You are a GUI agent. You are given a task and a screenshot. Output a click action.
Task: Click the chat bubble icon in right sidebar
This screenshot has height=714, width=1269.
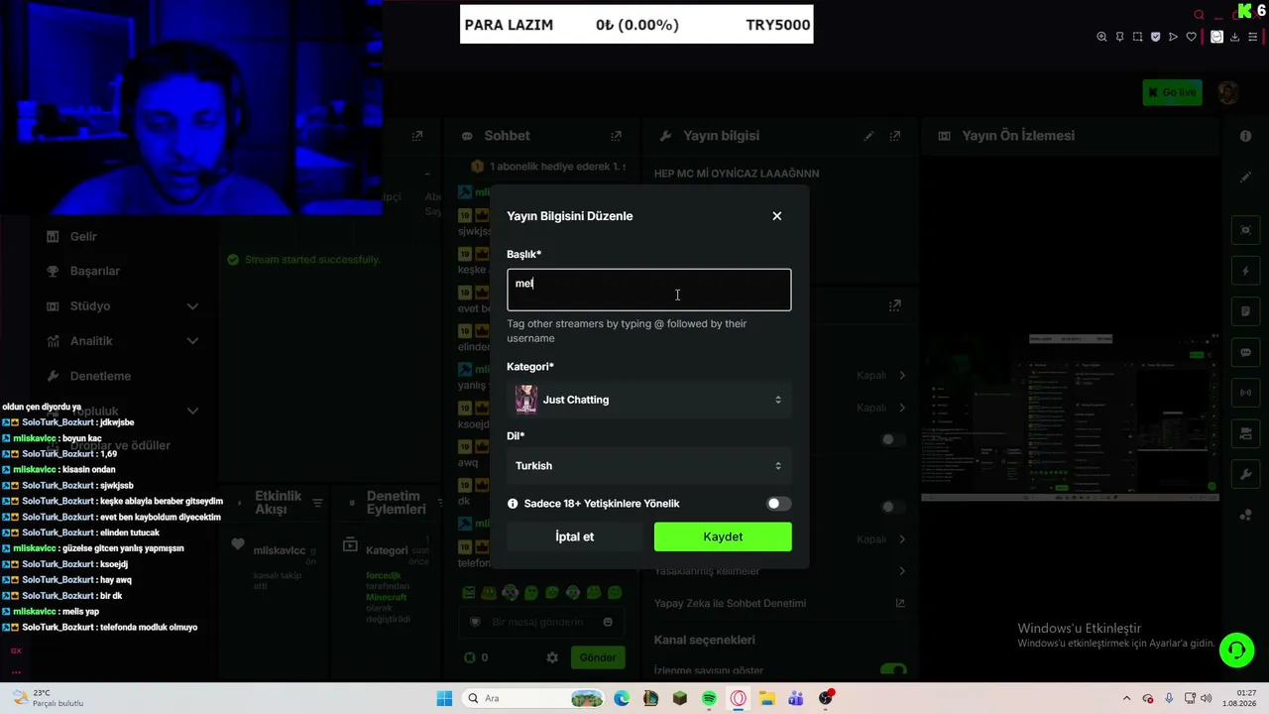coord(1246,352)
